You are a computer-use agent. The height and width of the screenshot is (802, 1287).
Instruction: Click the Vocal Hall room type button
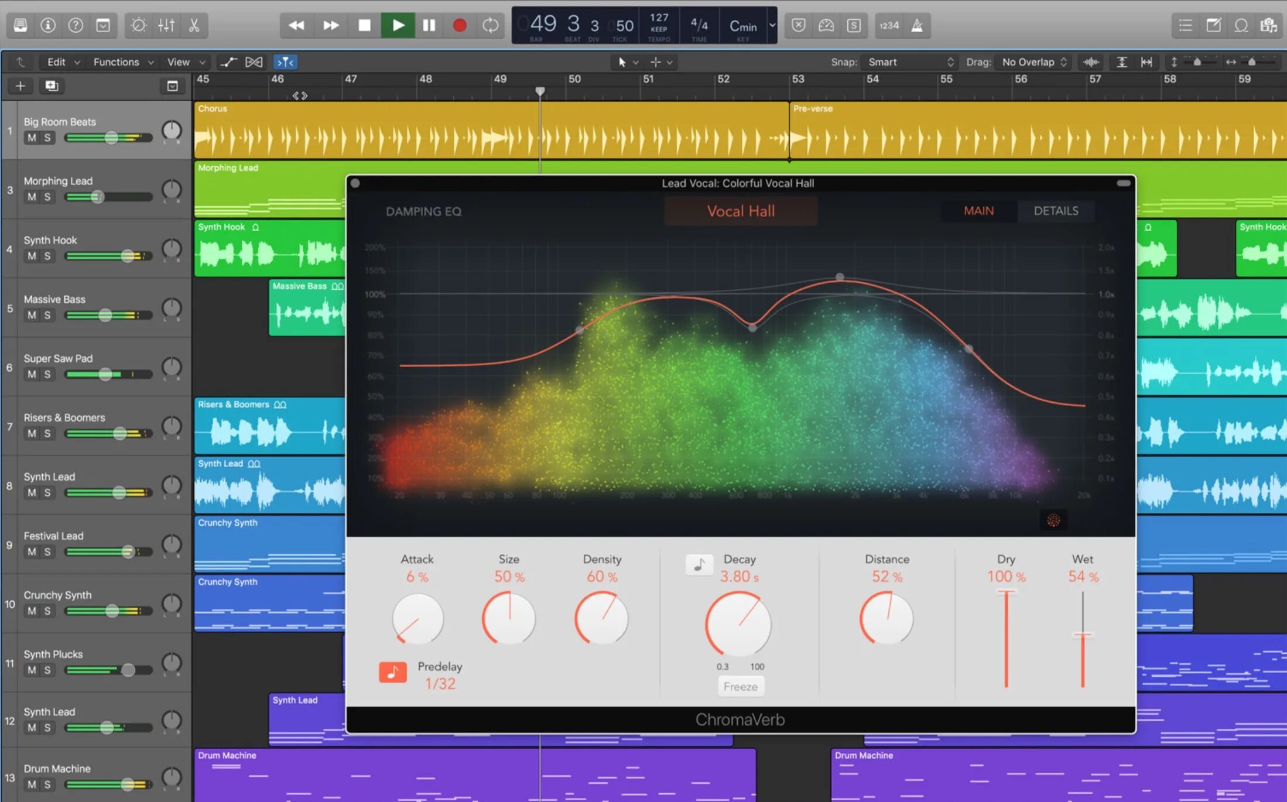tap(741, 211)
